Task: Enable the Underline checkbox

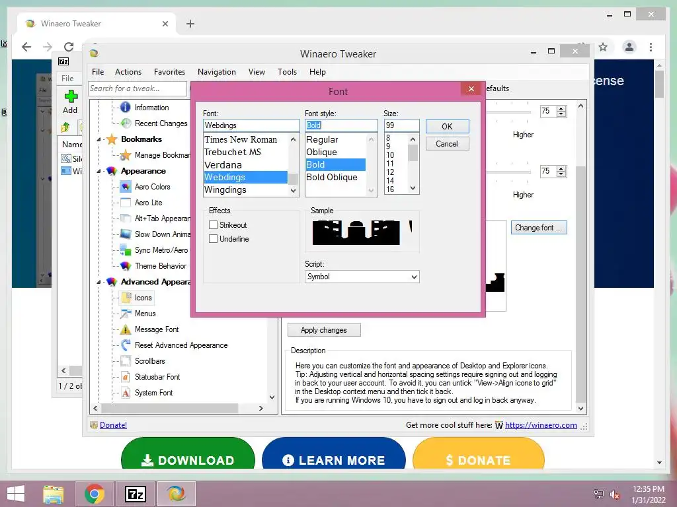Action: click(x=213, y=238)
